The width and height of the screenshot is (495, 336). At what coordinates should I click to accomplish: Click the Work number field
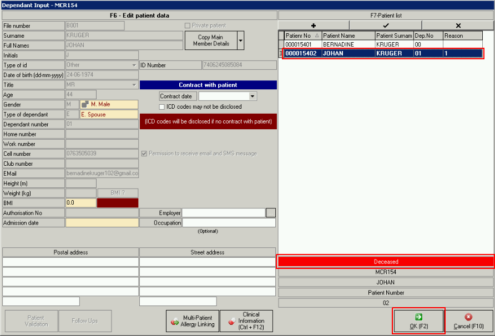(x=102, y=144)
